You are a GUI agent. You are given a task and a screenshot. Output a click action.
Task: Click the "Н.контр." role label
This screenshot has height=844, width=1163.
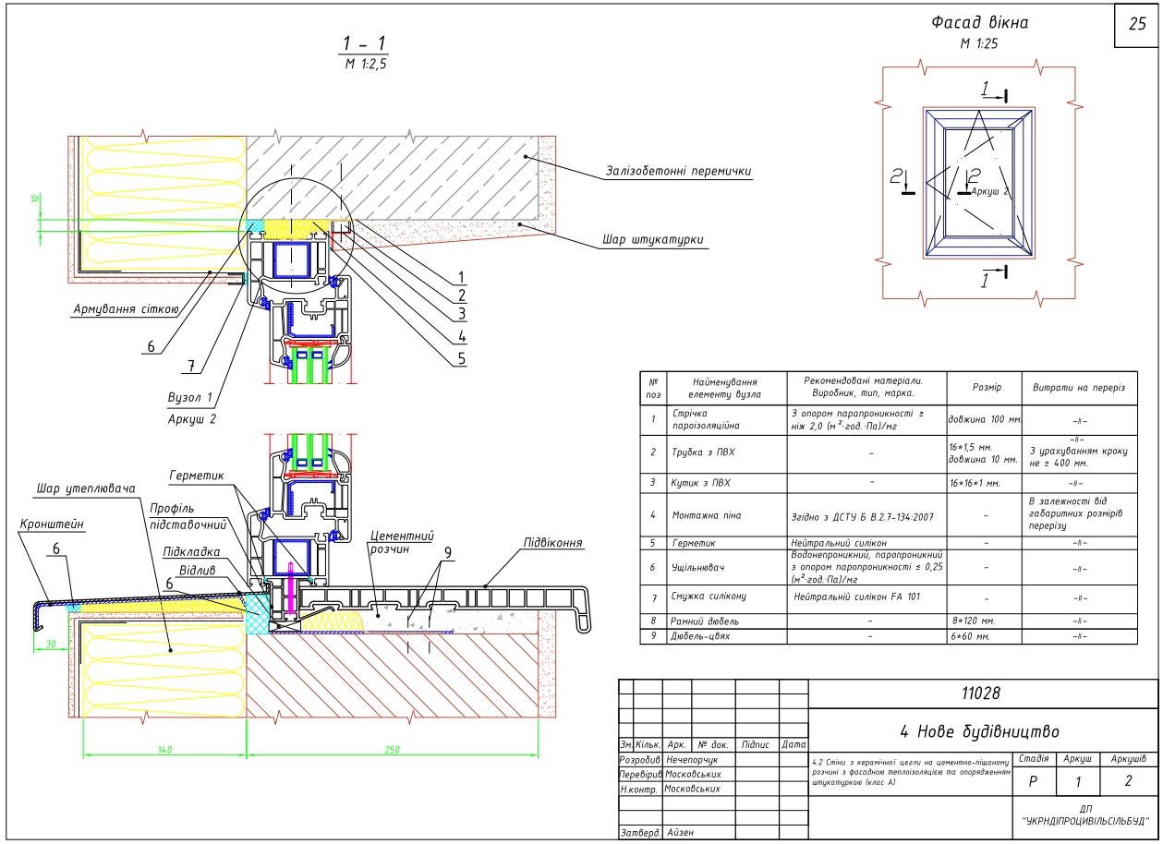click(x=639, y=789)
